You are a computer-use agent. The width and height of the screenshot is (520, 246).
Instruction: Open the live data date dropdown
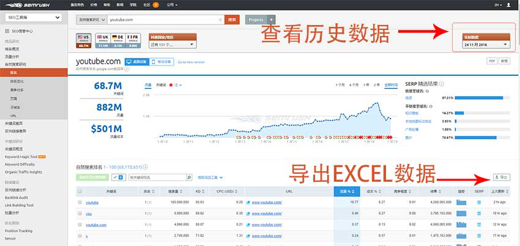tap(486, 45)
